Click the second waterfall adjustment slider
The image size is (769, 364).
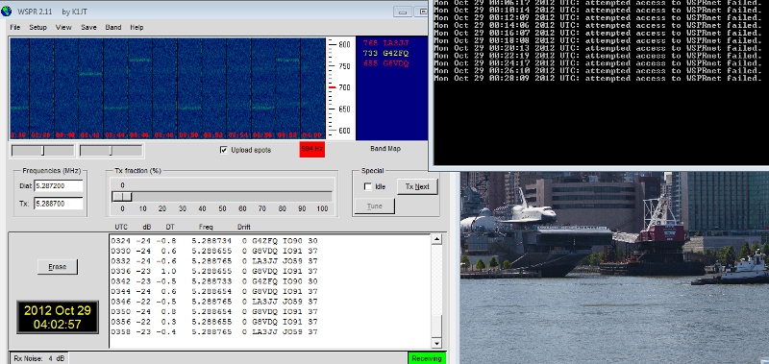112,151
